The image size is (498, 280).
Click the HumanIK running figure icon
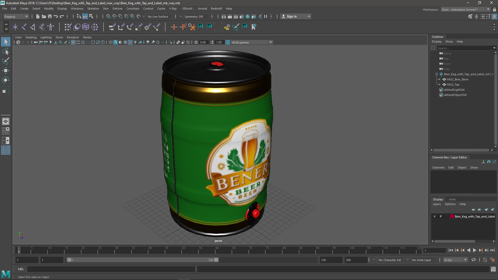[191, 27]
